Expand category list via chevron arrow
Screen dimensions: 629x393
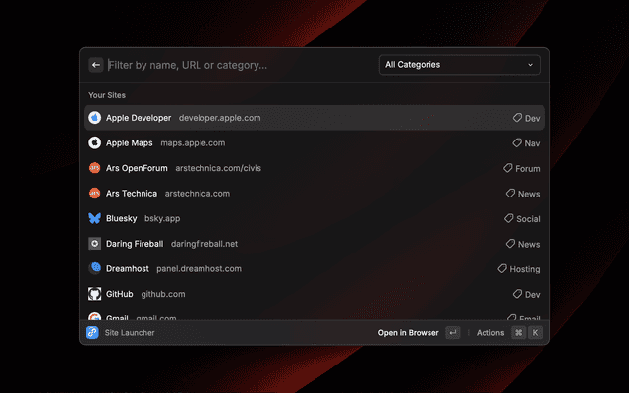pyautogui.click(x=531, y=65)
